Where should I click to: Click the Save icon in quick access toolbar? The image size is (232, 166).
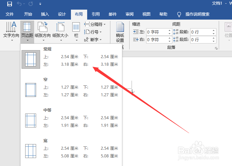coord(10,4)
